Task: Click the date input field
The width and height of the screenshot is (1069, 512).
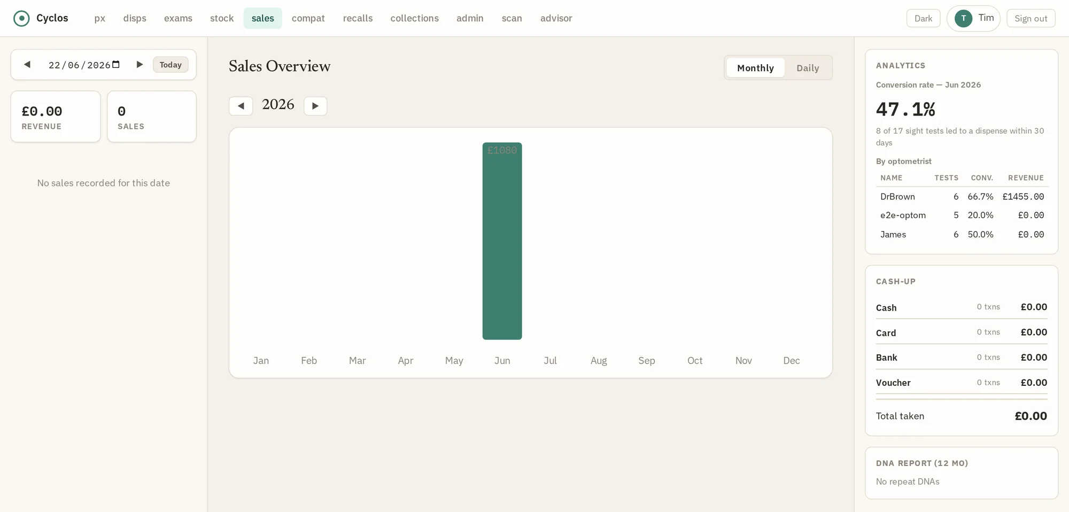Action: coord(84,65)
